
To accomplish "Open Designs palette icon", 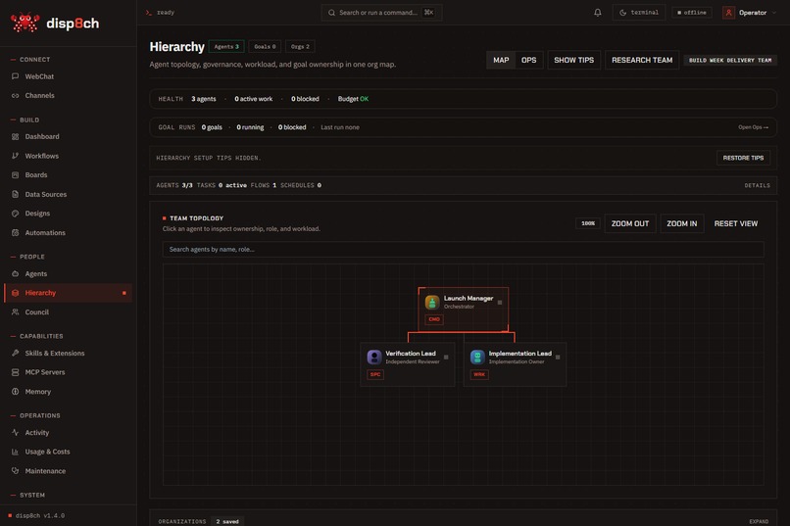I will (x=15, y=214).
